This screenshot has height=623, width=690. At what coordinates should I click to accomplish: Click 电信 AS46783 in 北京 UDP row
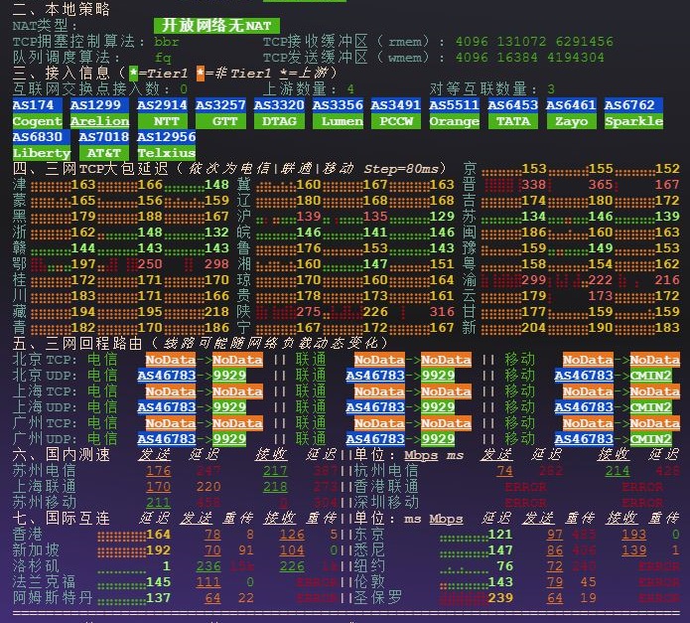pos(167,376)
